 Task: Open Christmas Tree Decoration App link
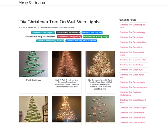[x=133, y=32]
